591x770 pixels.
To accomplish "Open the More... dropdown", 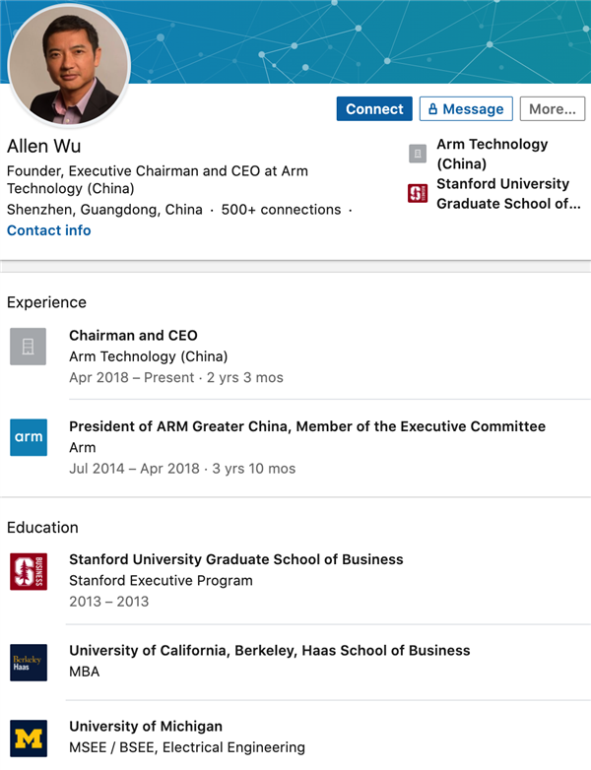I will pos(552,109).
